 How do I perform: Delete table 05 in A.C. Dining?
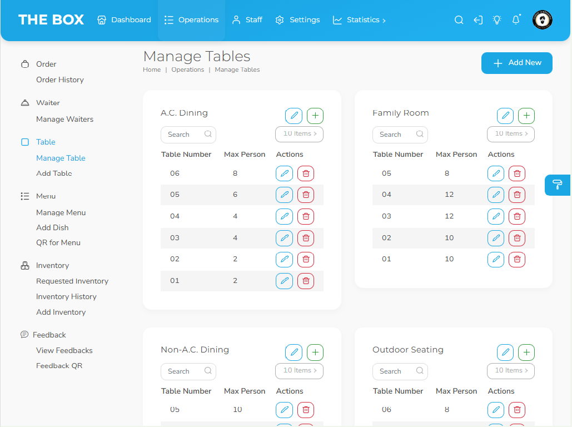pos(305,195)
